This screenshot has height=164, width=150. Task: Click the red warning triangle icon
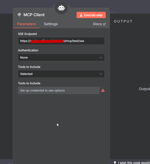[x=103, y=91]
